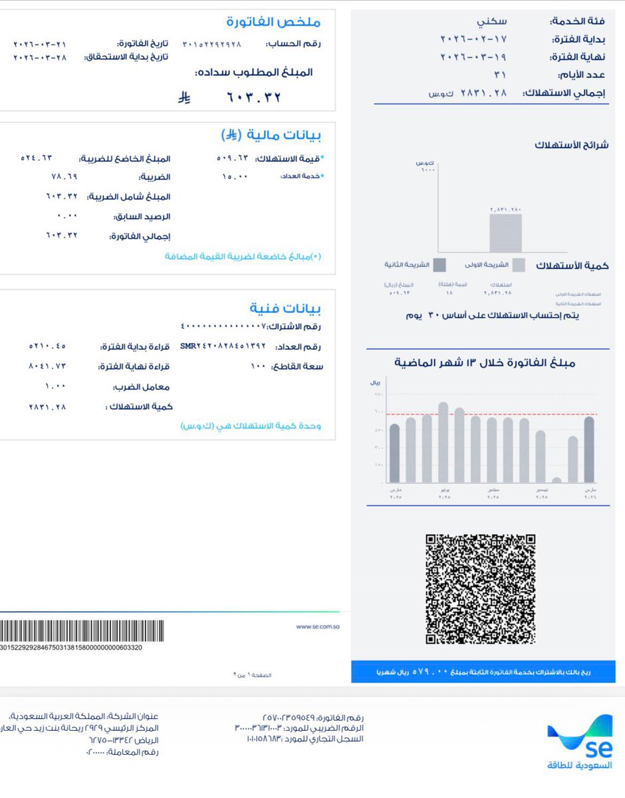Click the الرقم الضريبي للمورد line
This screenshot has width=625, height=798.
(299, 728)
